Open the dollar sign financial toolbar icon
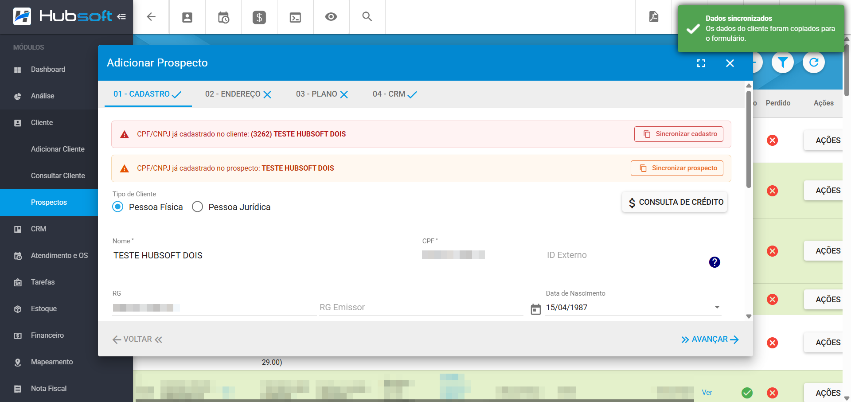The height and width of the screenshot is (402, 851). (x=259, y=17)
